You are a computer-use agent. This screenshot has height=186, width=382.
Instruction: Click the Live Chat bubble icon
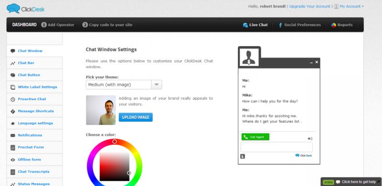point(245,25)
